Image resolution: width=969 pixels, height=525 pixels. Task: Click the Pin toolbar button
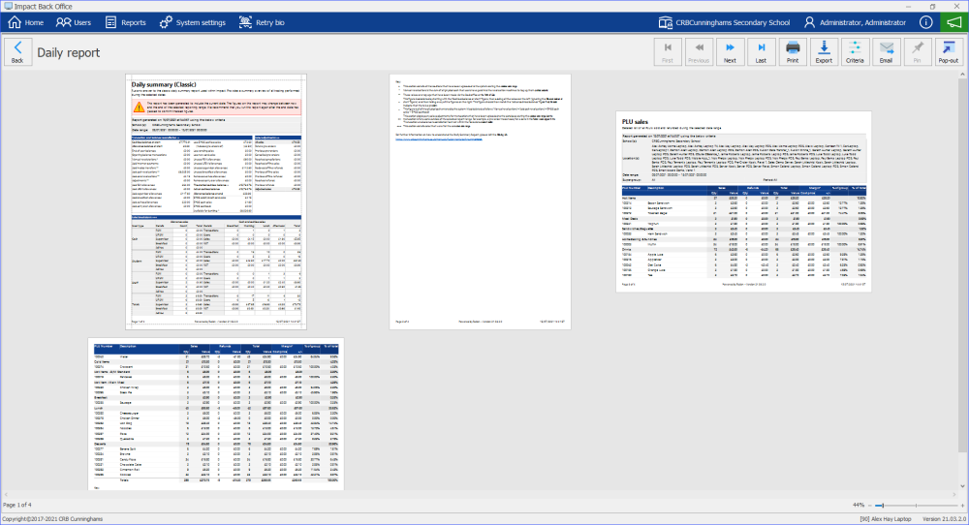point(917,52)
